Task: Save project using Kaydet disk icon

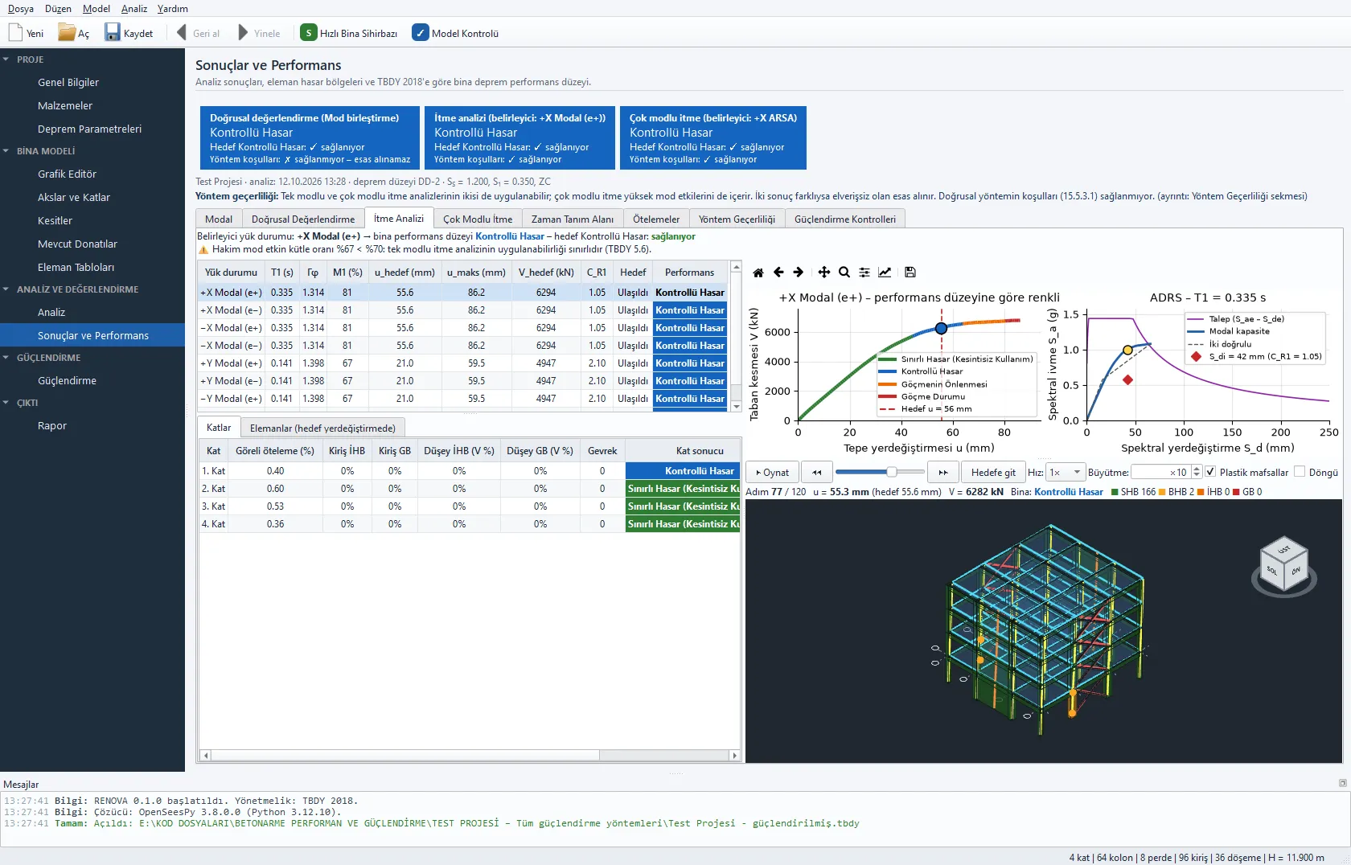Action: pyautogui.click(x=113, y=33)
